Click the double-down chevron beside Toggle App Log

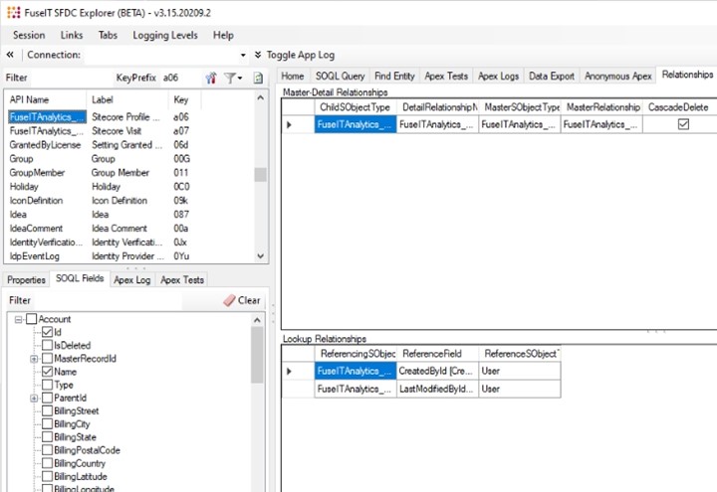(258, 55)
